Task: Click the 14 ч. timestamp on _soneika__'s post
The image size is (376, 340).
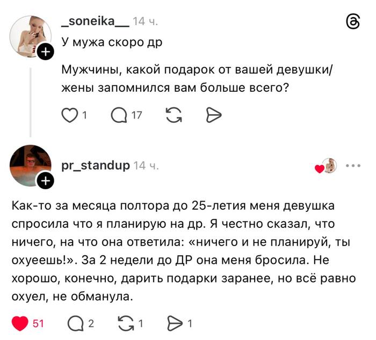Action: tap(145, 21)
